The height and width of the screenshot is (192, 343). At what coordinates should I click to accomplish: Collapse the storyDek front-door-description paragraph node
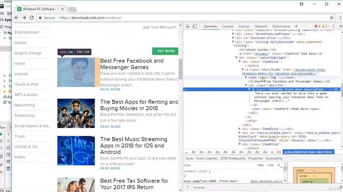249,90
